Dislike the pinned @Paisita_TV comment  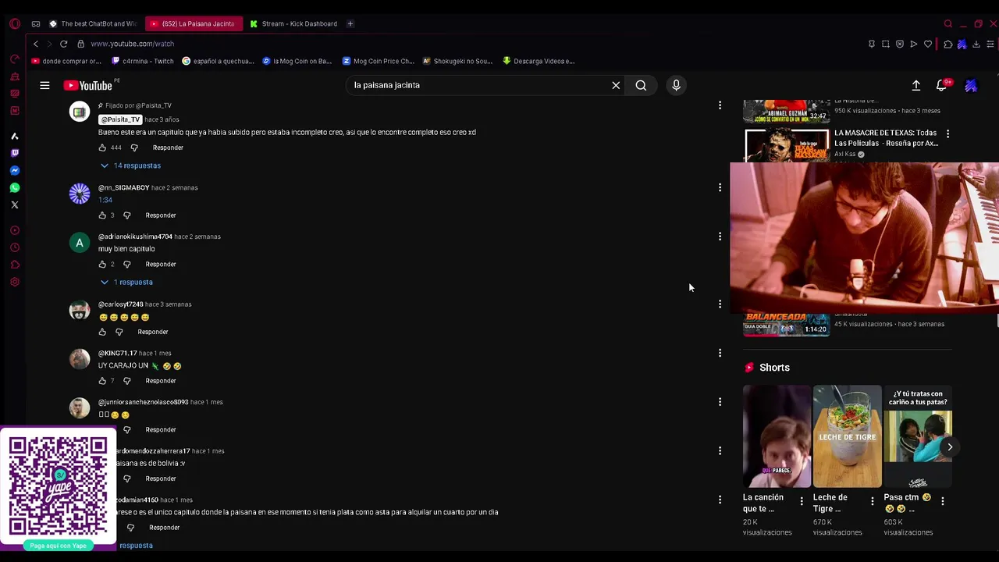134,148
